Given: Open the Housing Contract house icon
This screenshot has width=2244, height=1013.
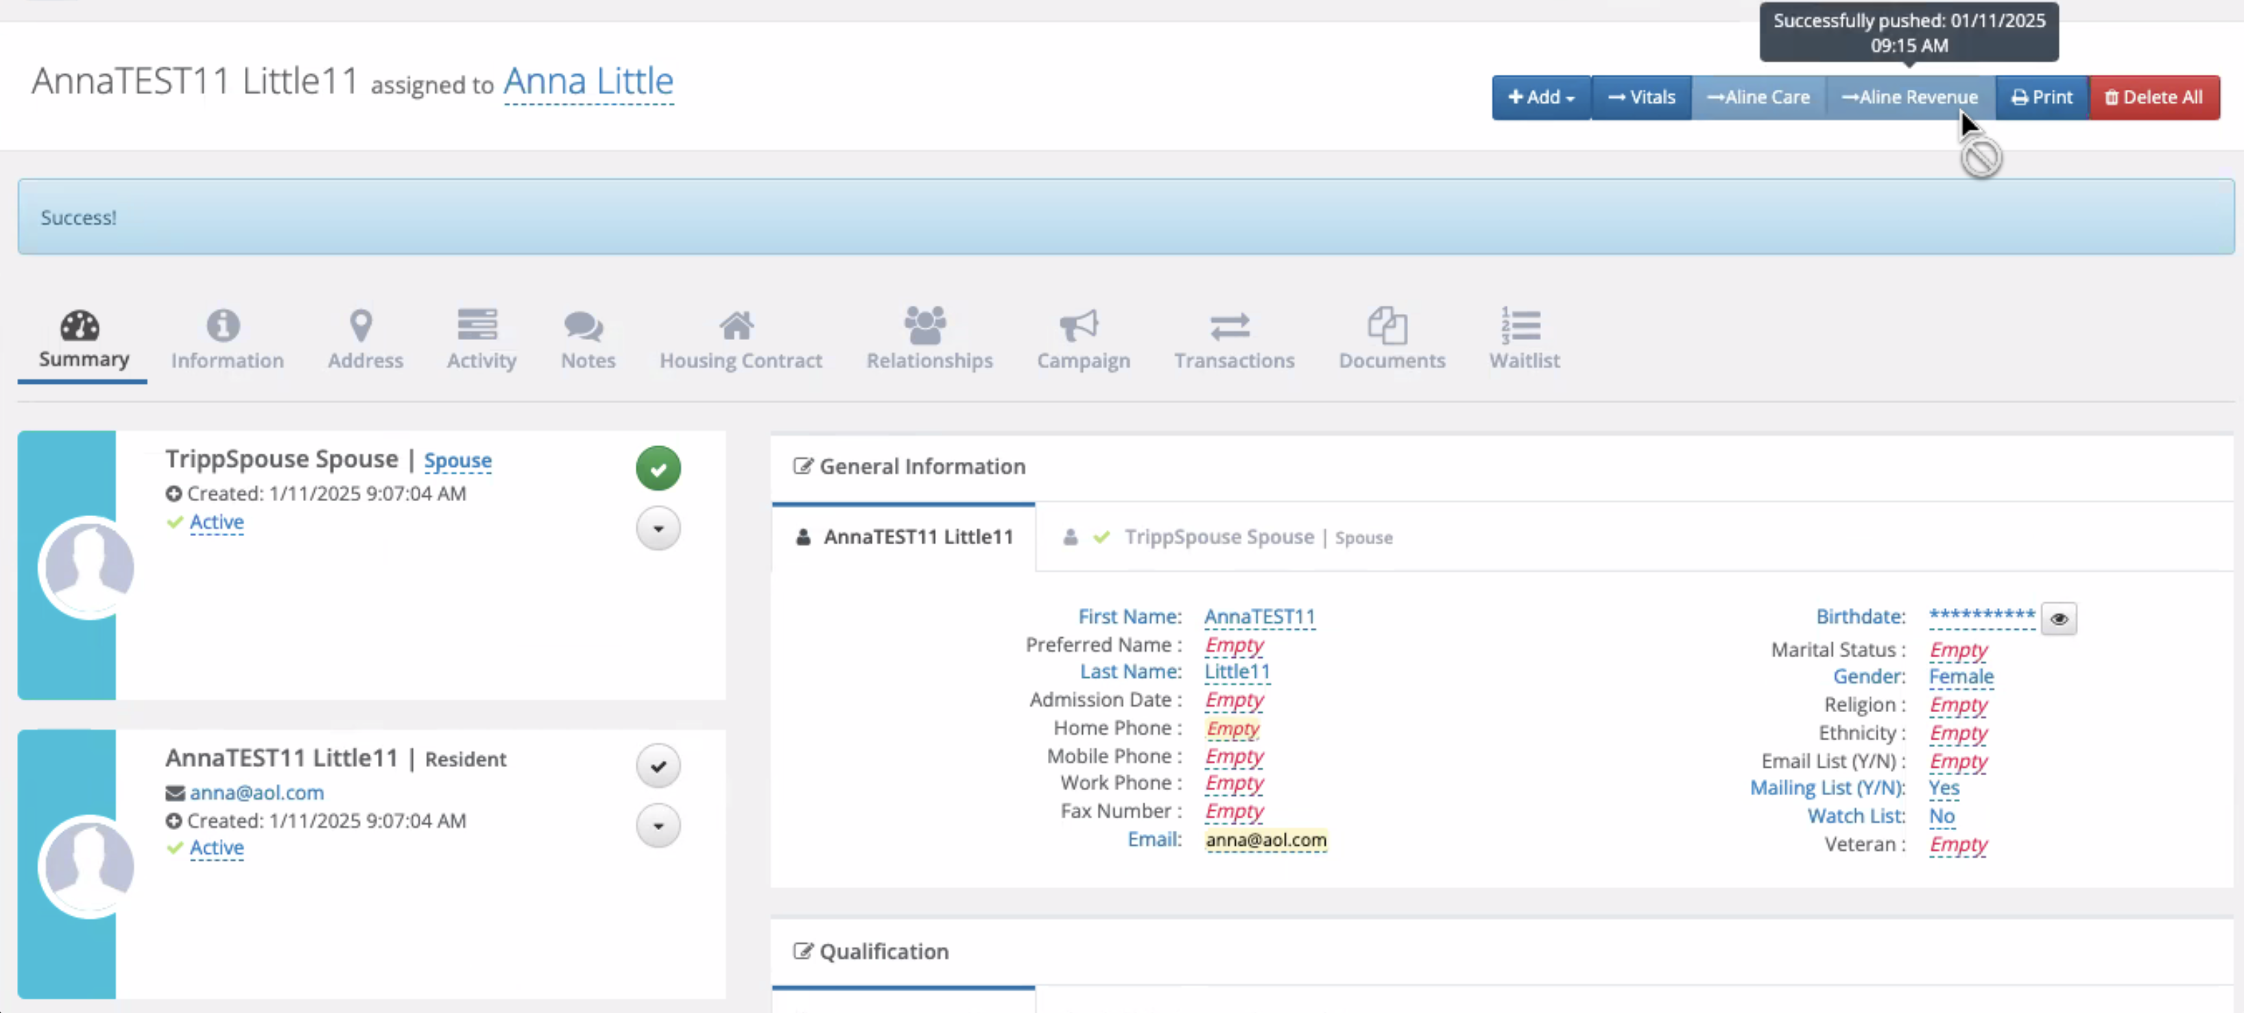Looking at the screenshot, I should coord(736,326).
